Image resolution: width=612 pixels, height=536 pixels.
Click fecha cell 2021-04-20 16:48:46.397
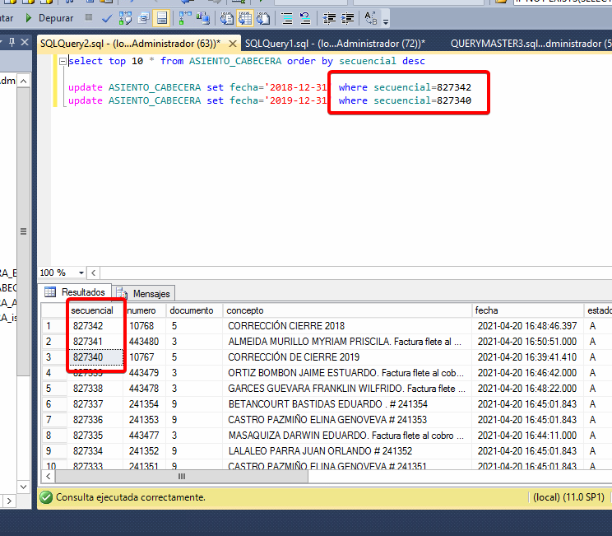coord(528,326)
